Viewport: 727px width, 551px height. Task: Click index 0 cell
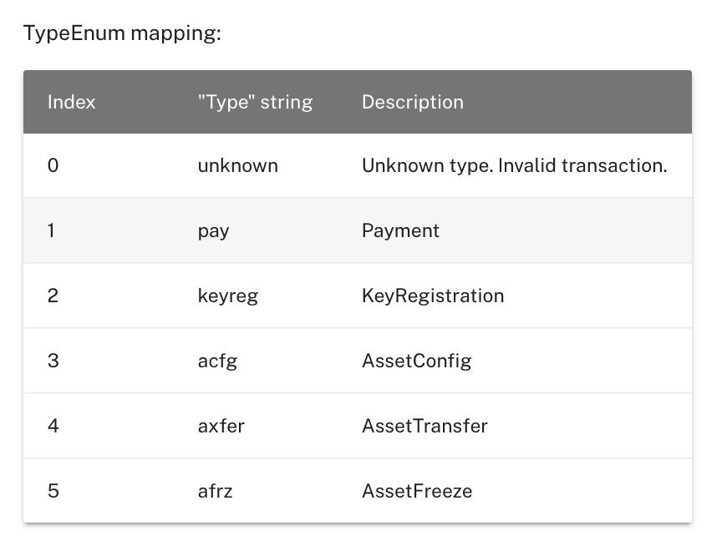tap(53, 165)
